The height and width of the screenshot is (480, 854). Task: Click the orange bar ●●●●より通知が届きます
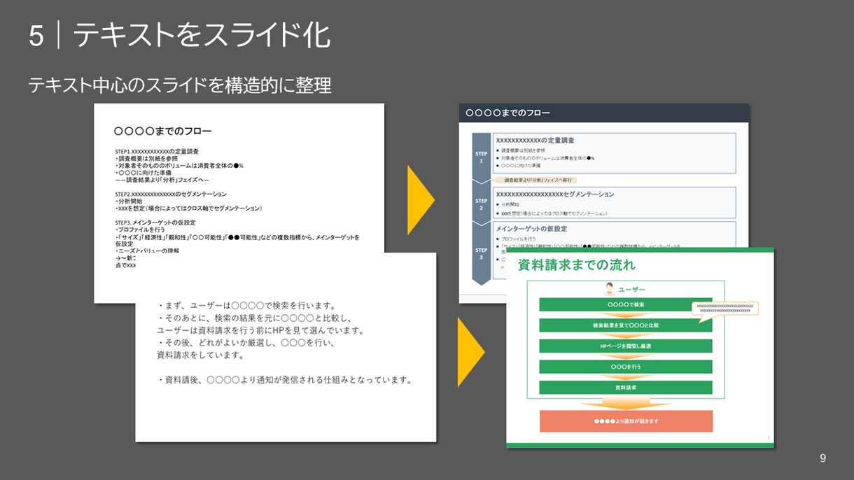pos(626,421)
